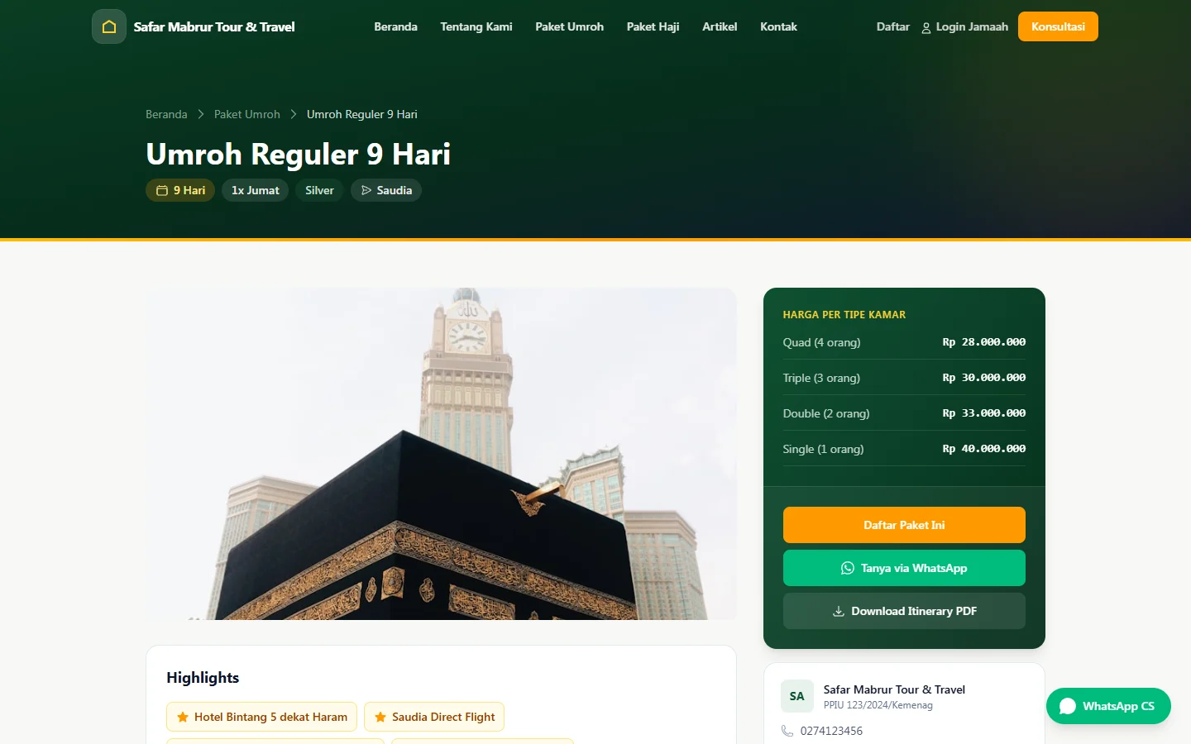The image size is (1191, 744).
Task: Click the plane icon in Saudia badge
Action: tap(366, 190)
